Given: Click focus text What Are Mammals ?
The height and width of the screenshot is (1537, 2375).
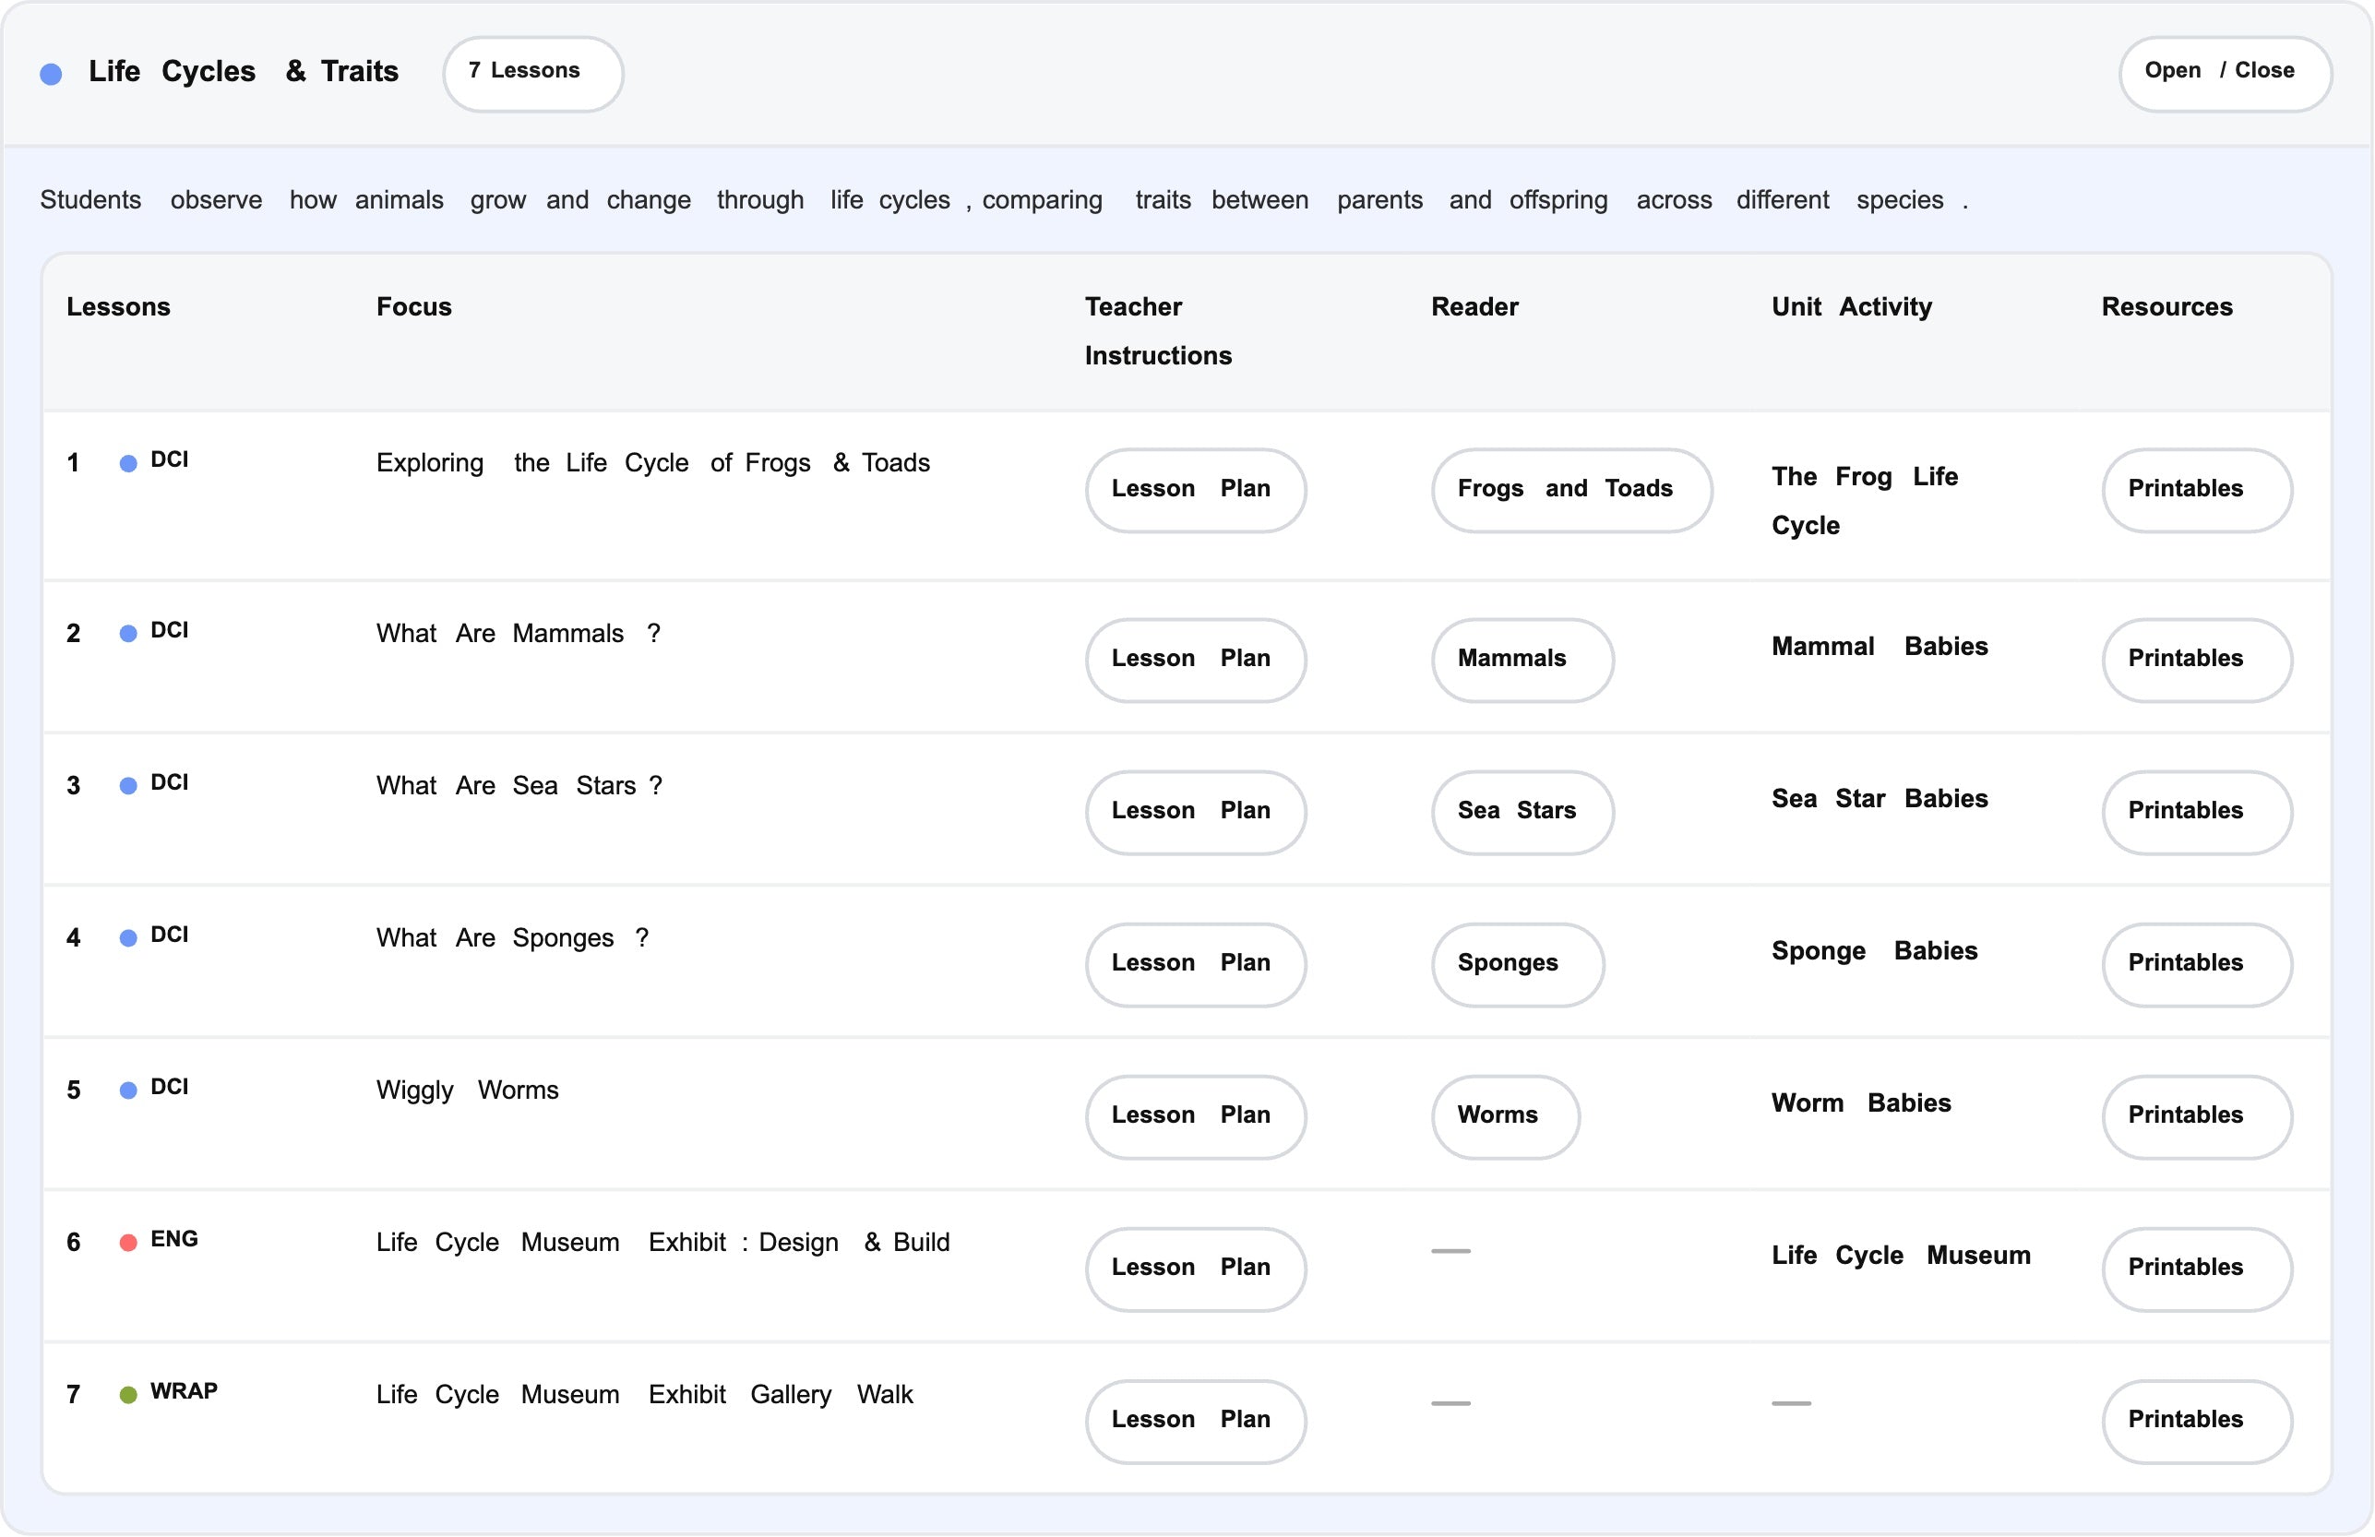Looking at the screenshot, I should pos(518,634).
